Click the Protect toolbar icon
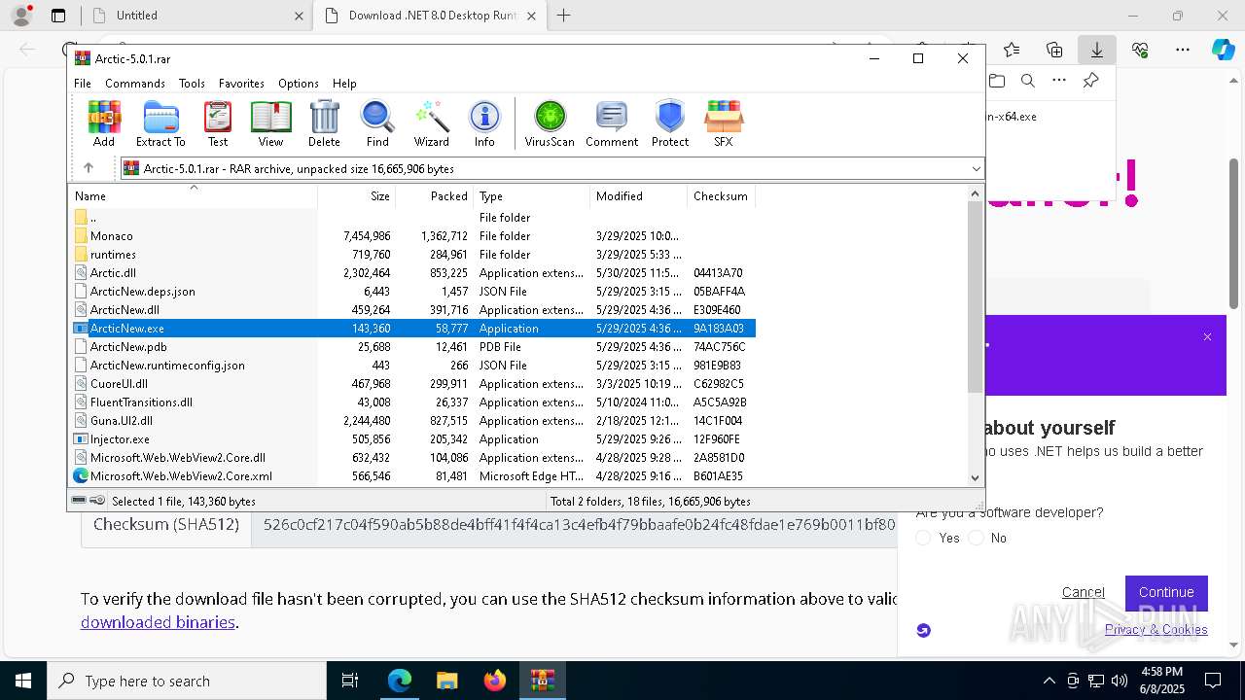The width and height of the screenshot is (1245, 700). pyautogui.click(x=670, y=123)
